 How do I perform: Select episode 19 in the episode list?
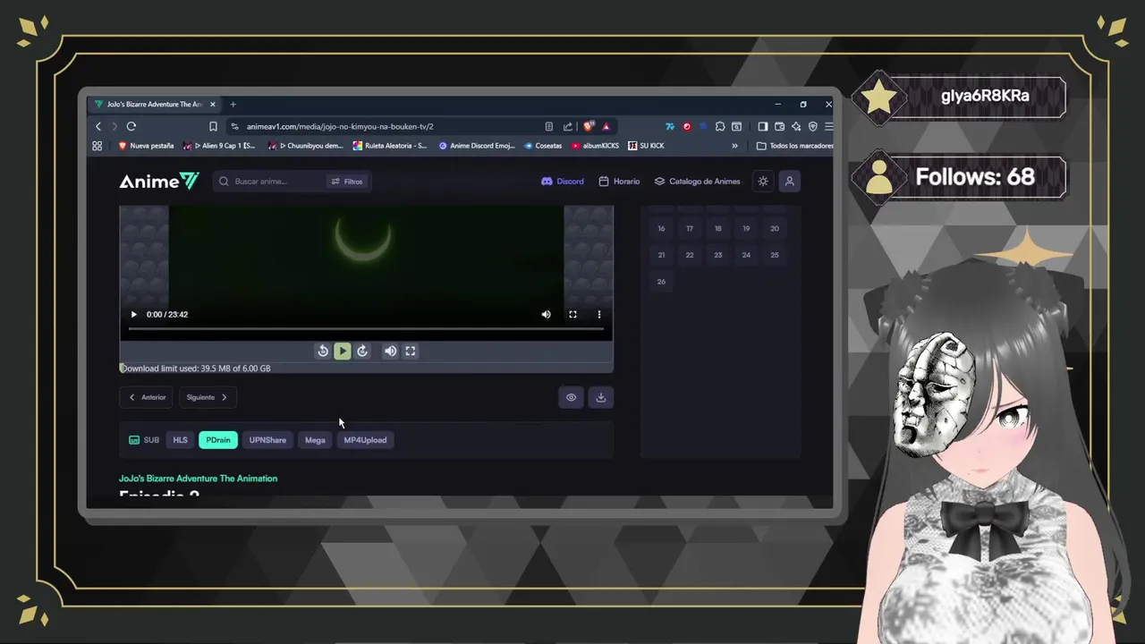(746, 229)
